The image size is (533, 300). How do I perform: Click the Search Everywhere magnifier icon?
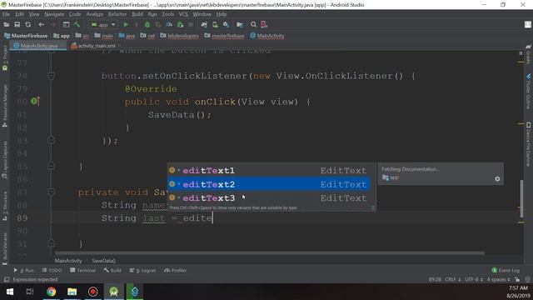253,24
